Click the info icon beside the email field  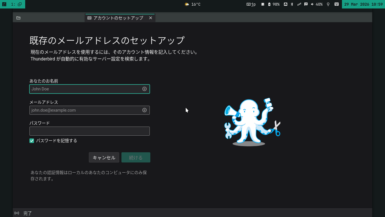click(144, 110)
